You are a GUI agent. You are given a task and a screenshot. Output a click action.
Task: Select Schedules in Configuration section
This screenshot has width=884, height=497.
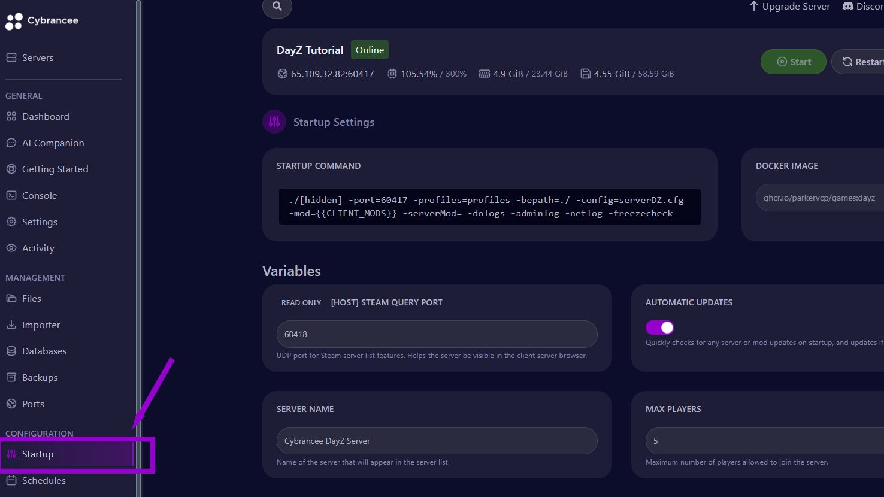point(43,481)
